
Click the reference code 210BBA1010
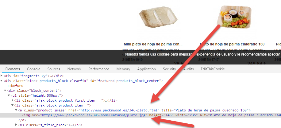click(x=133, y=60)
